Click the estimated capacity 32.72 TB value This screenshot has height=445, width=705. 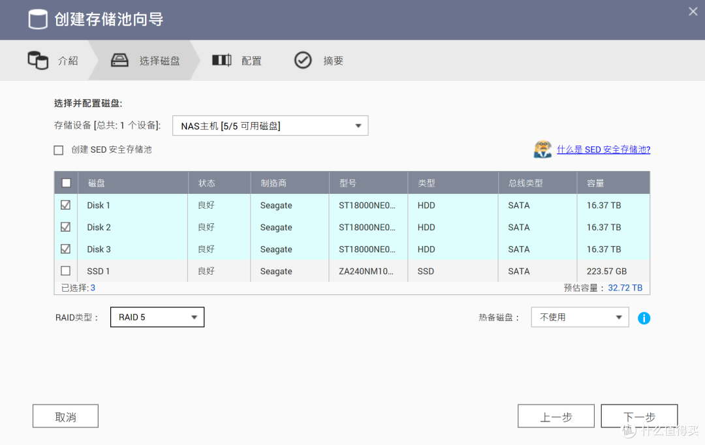pyautogui.click(x=625, y=288)
